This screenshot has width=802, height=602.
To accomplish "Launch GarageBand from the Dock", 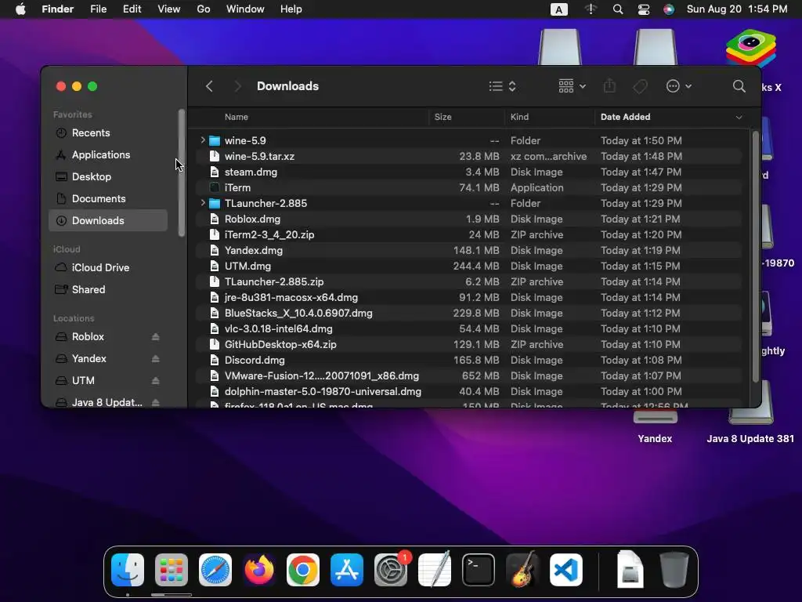I will 522,570.
